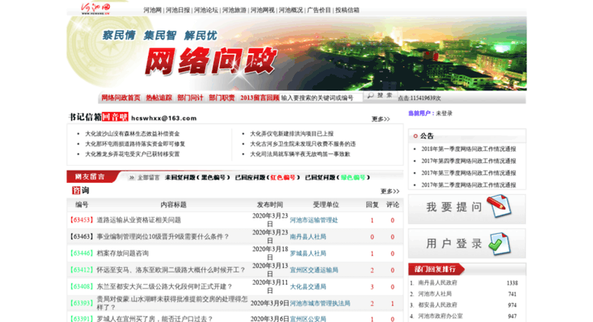The image size is (593, 322).
Task: Open 广告价目 in the top navigation
Action: (319, 10)
